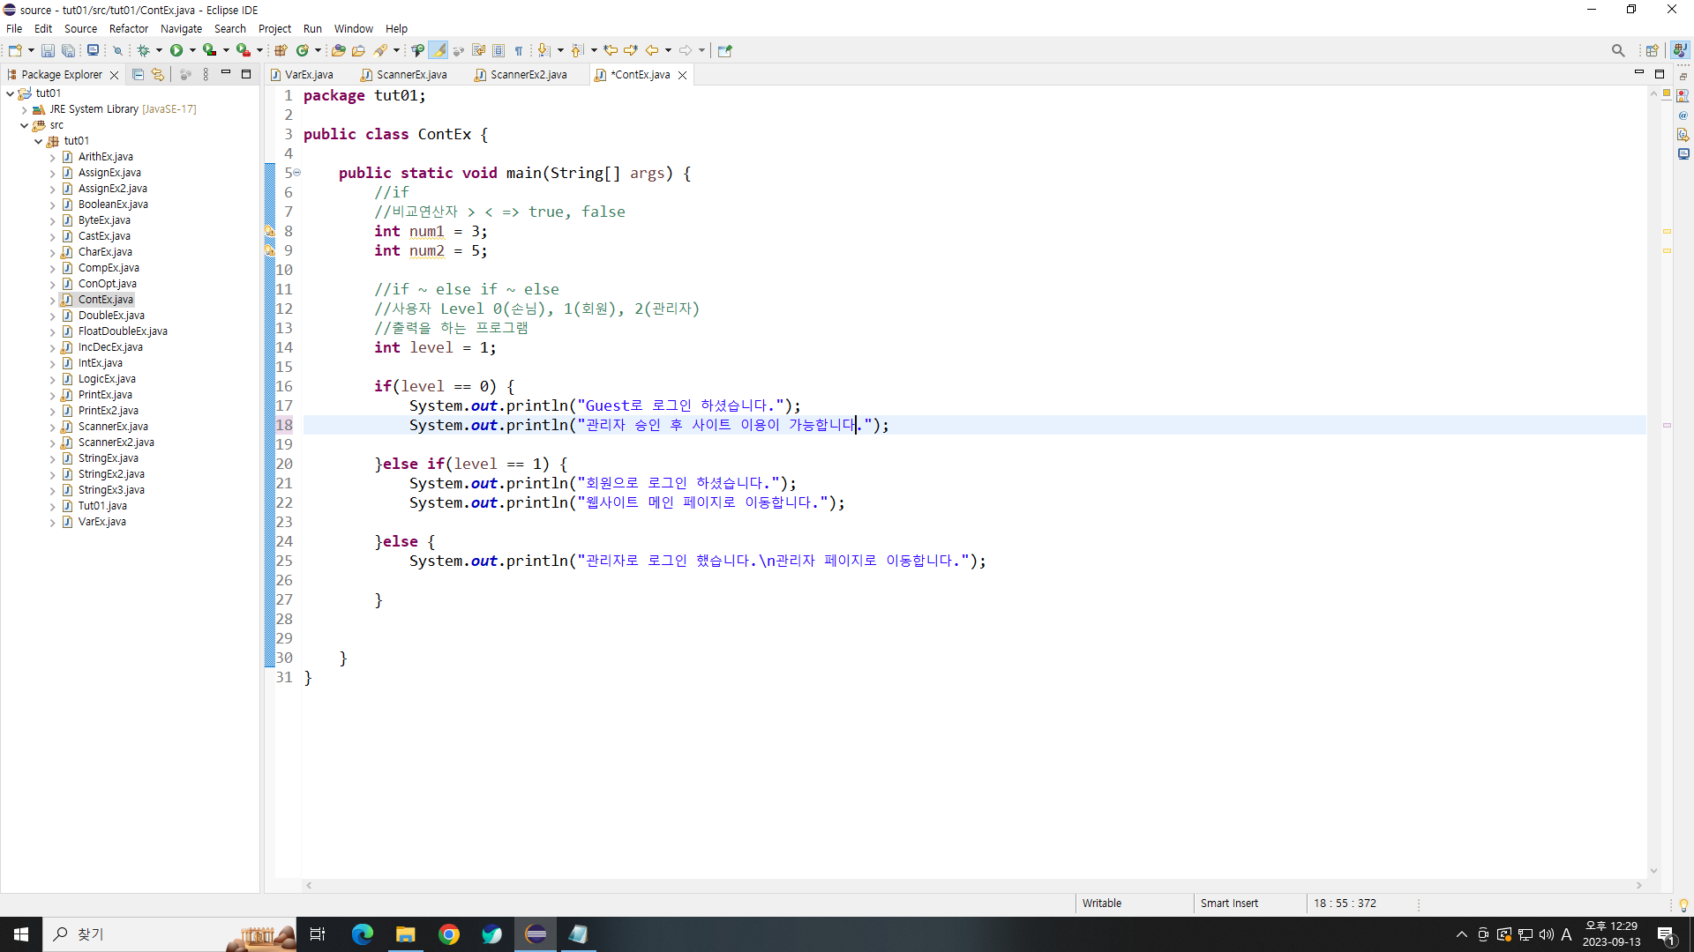
Task: Collapse the src folder in tree
Action: click(x=25, y=125)
